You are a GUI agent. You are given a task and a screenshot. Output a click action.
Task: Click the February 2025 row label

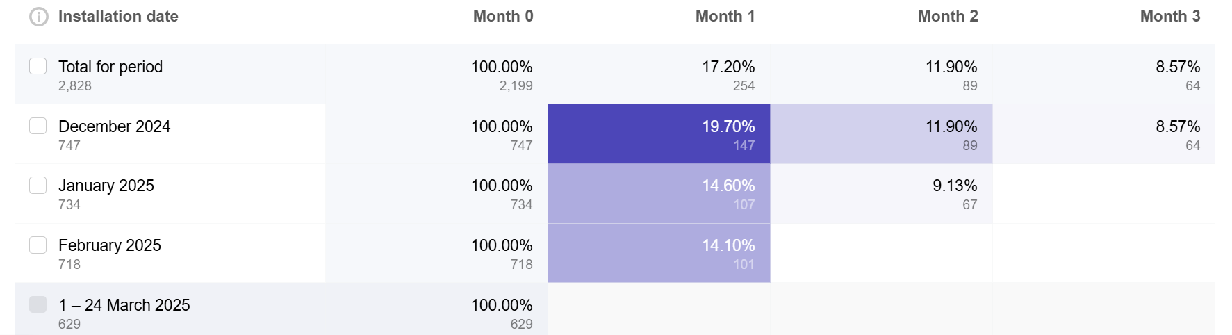tap(110, 245)
